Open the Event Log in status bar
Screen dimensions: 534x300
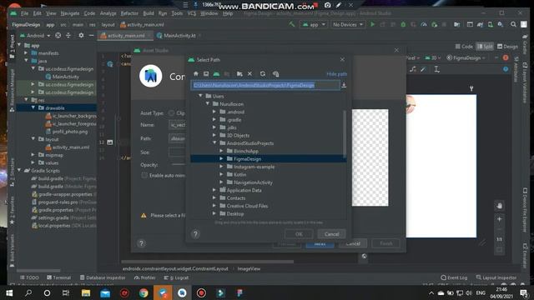coord(454,277)
